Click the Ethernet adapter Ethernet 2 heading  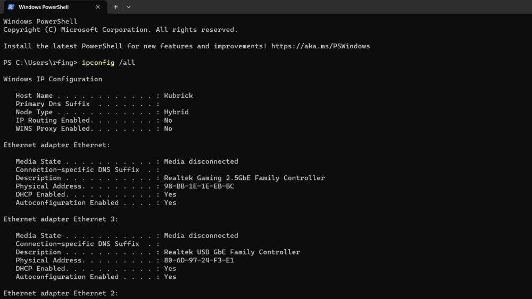pos(61,293)
